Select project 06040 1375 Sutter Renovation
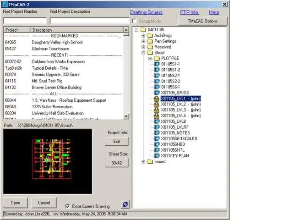The image size is (293, 220). [x=63, y=107]
